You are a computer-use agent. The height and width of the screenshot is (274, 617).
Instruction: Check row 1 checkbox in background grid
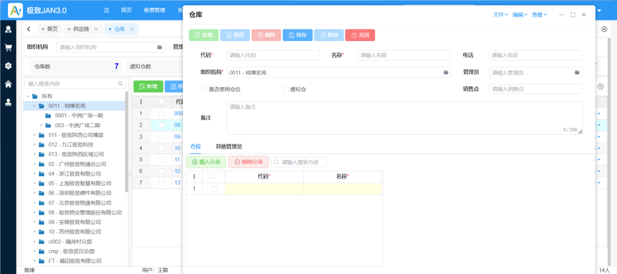point(161,113)
